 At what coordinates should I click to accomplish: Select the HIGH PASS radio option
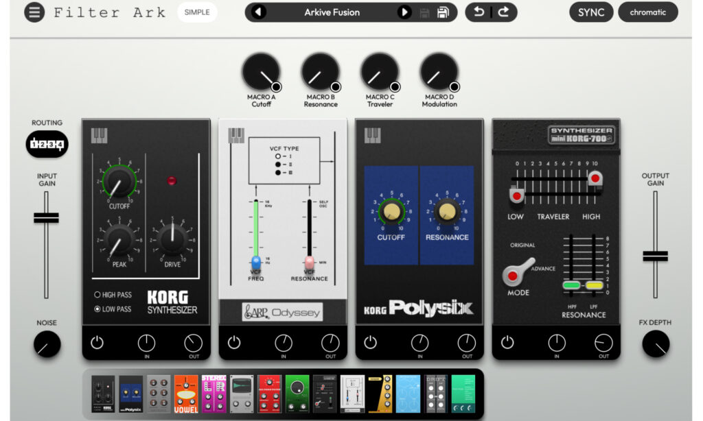click(99, 295)
